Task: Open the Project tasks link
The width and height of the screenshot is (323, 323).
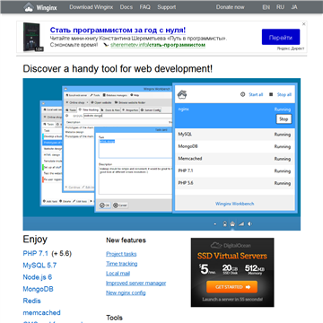Action: [121, 254]
